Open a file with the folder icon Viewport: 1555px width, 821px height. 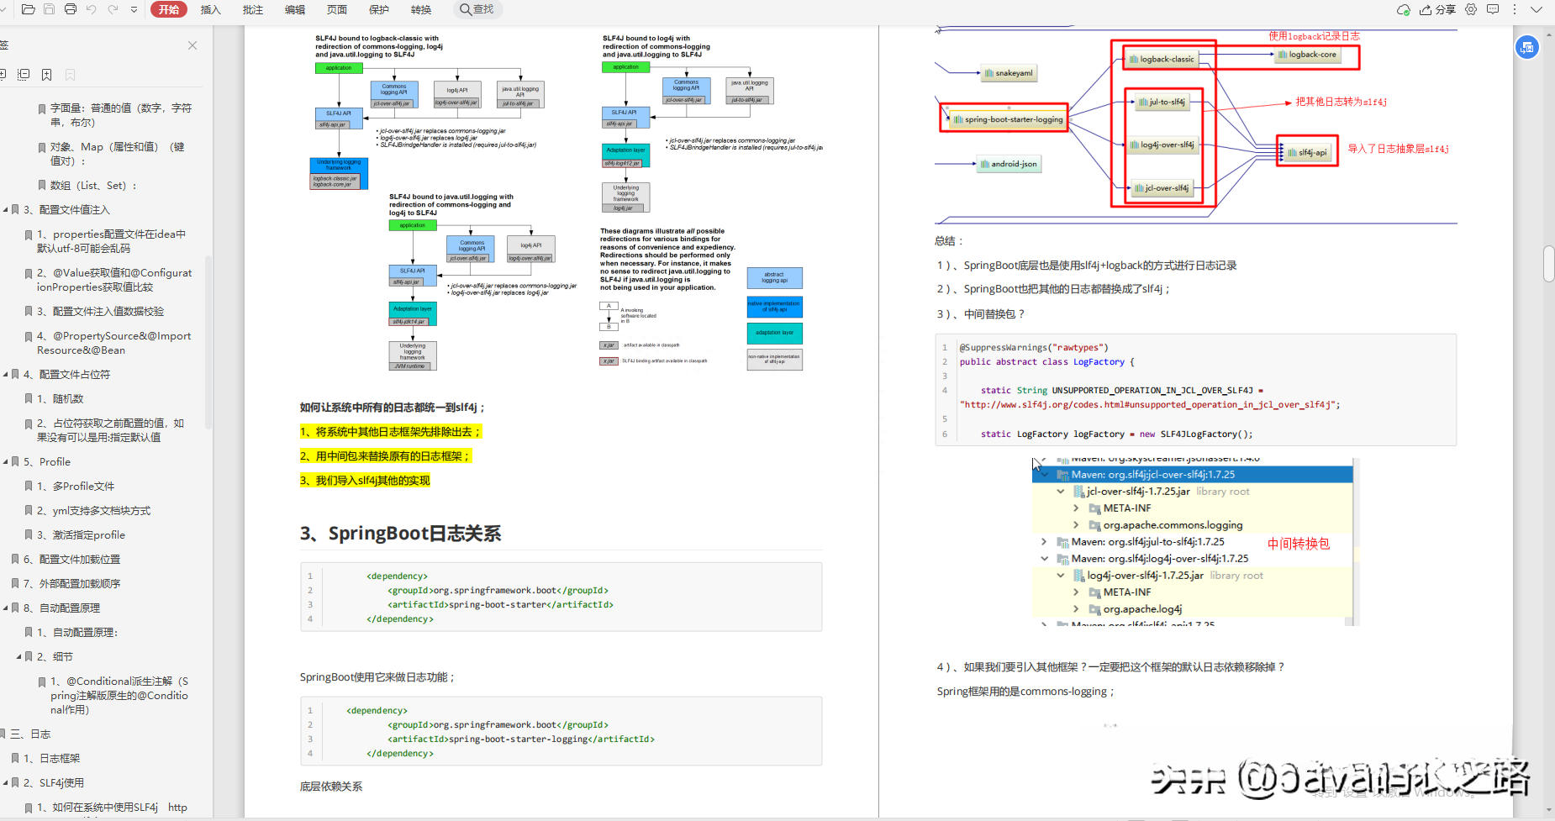click(28, 9)
